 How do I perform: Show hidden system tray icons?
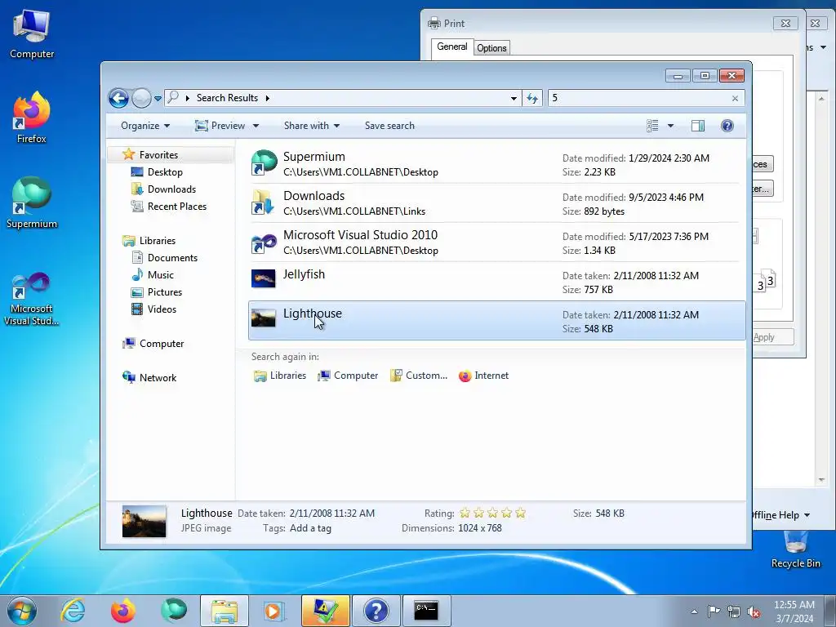click(694, 611)
